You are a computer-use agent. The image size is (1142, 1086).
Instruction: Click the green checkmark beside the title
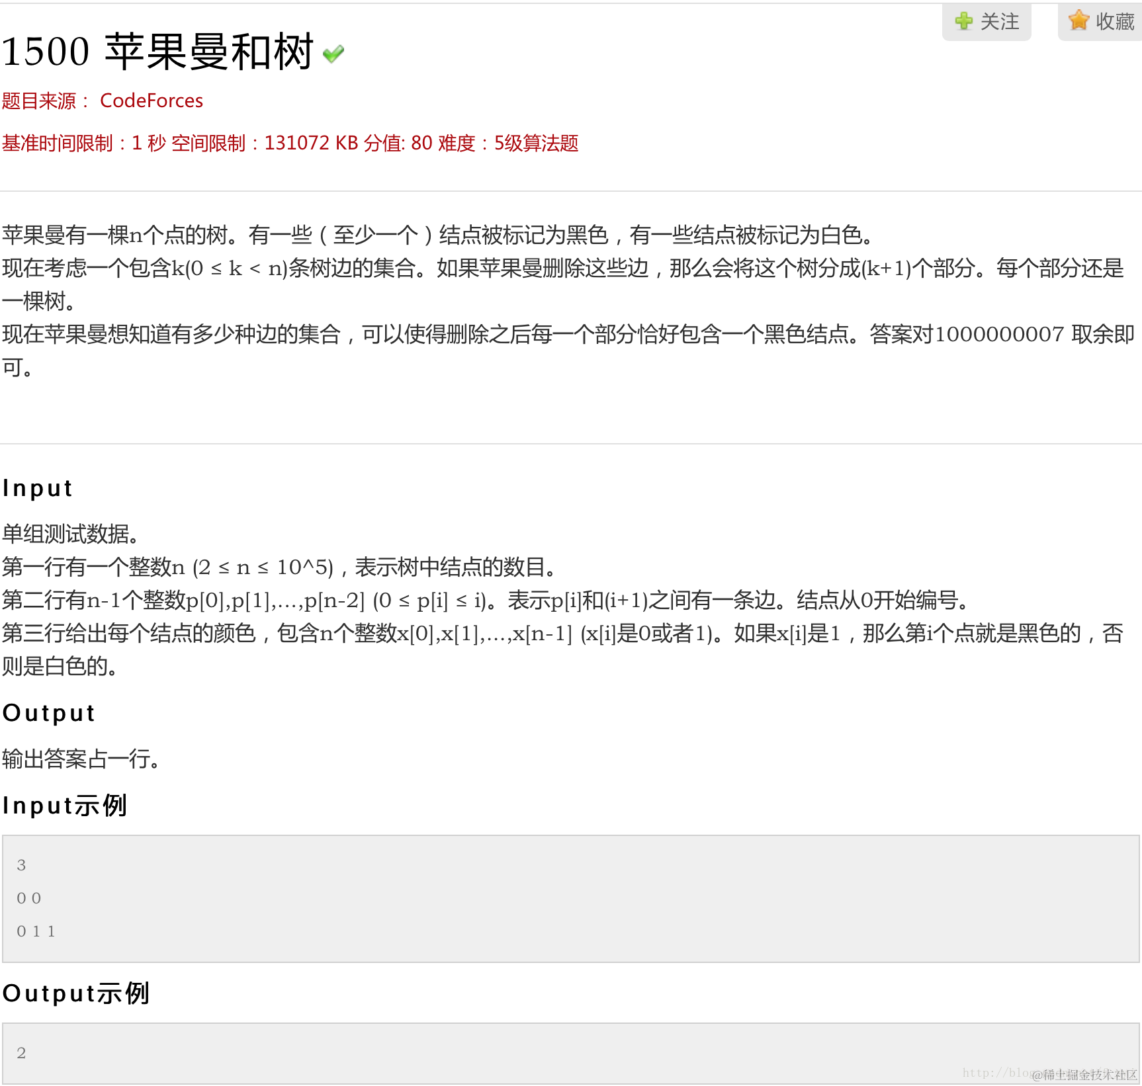(333, 53)
